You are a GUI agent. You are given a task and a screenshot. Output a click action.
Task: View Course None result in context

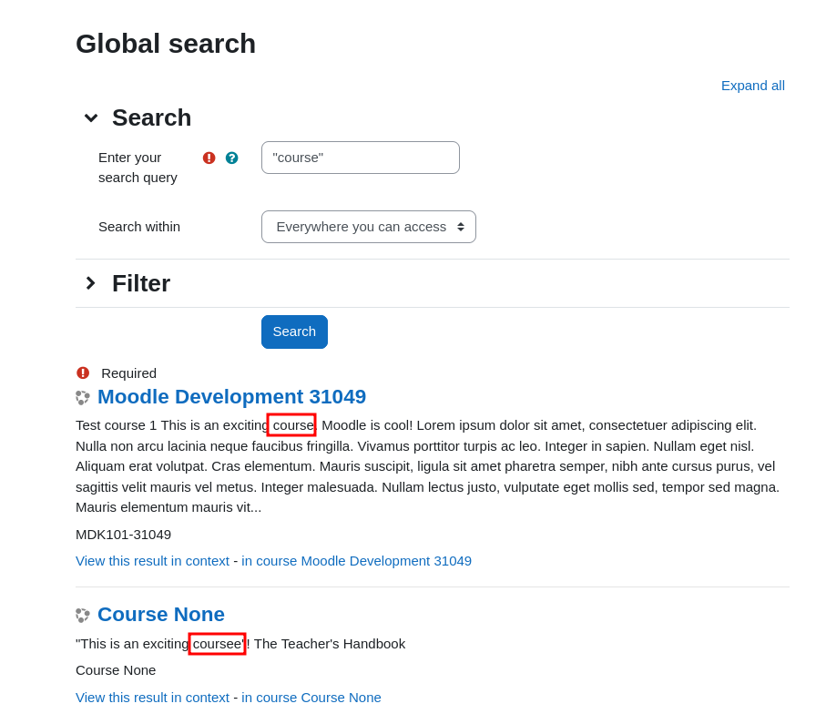point(153,698)
